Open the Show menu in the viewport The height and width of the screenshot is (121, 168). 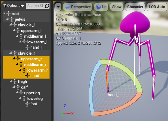click(117, 7)
